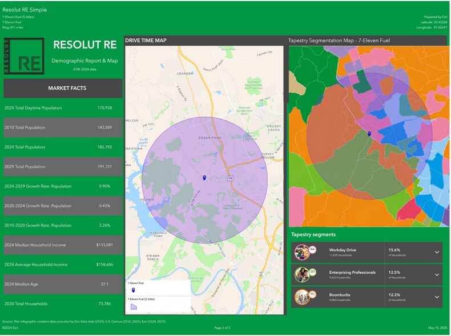This screenshot has width=451, height=336.
Task: Click the May 15, 2025 date
Action: (x=437, y=327)
